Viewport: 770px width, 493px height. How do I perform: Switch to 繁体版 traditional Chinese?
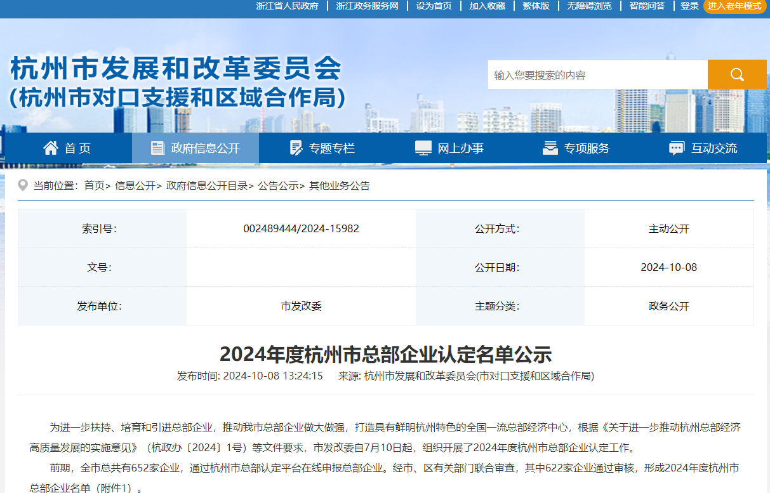coord(536,6)
